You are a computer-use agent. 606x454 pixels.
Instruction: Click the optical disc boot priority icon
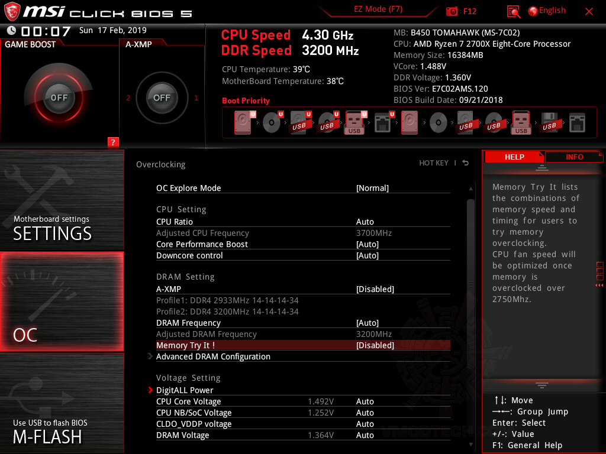pyautogui.click(x=272, y=121)
